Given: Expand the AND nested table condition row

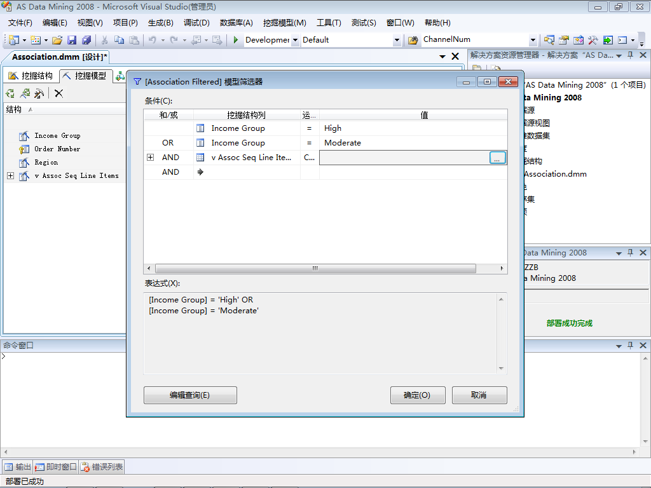Looking at the screenshot, I should coord(150,158).
